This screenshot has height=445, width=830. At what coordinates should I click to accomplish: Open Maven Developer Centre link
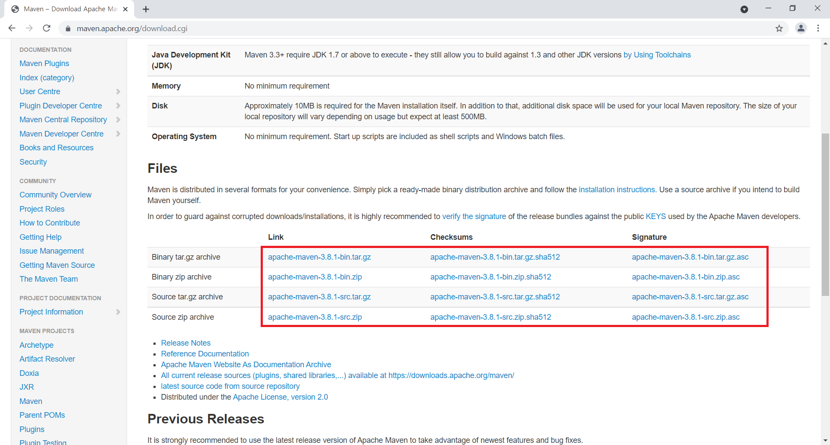click(x=61, y=134)
